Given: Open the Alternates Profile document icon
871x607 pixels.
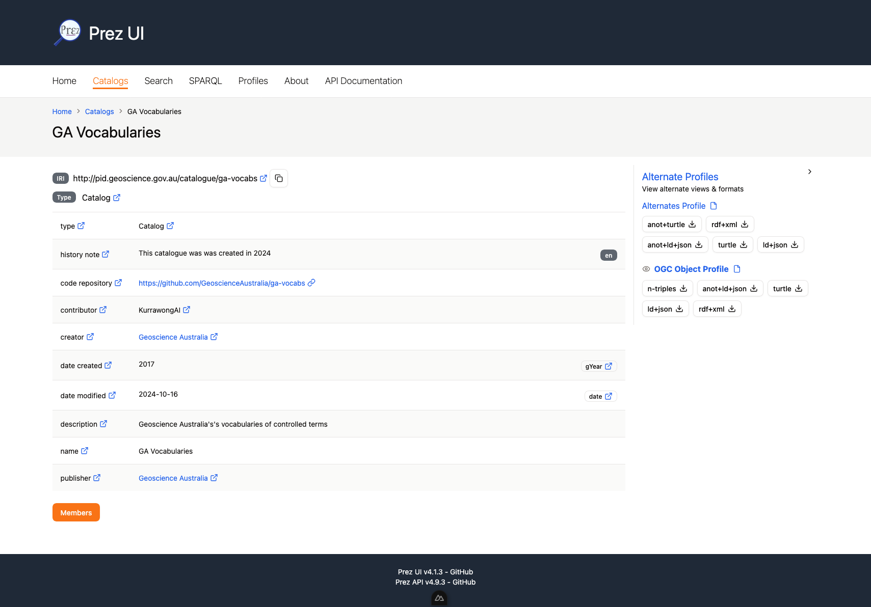Looking at the screenshot, I should (x=714, y=206).
